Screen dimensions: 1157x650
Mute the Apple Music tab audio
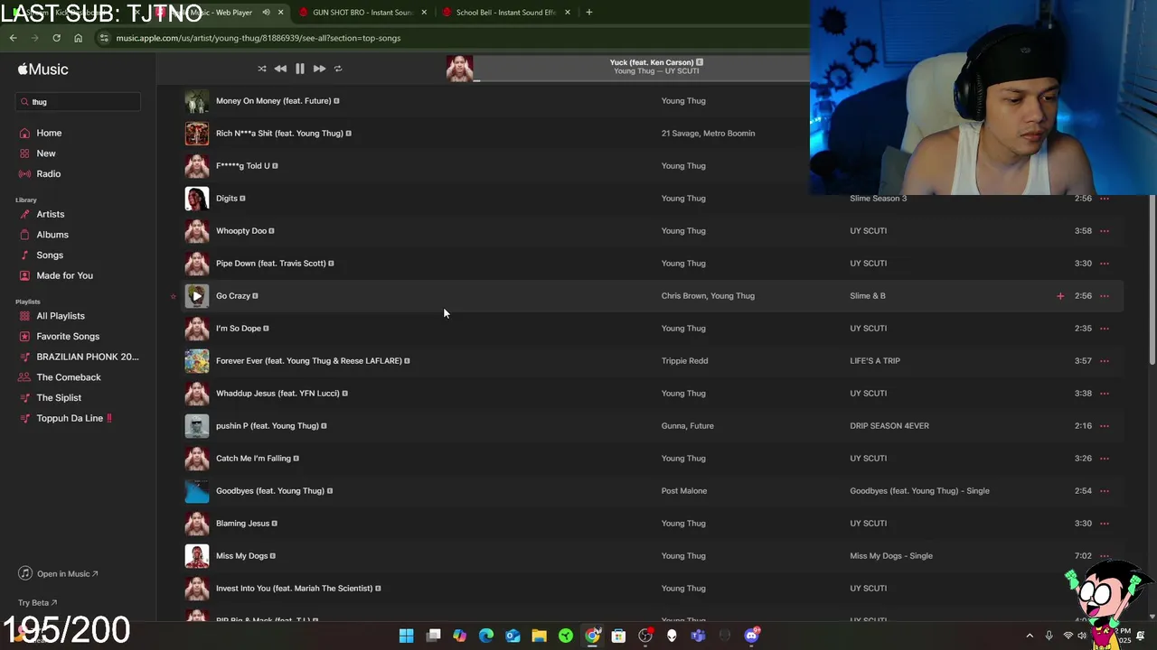[x=266, y=13]
